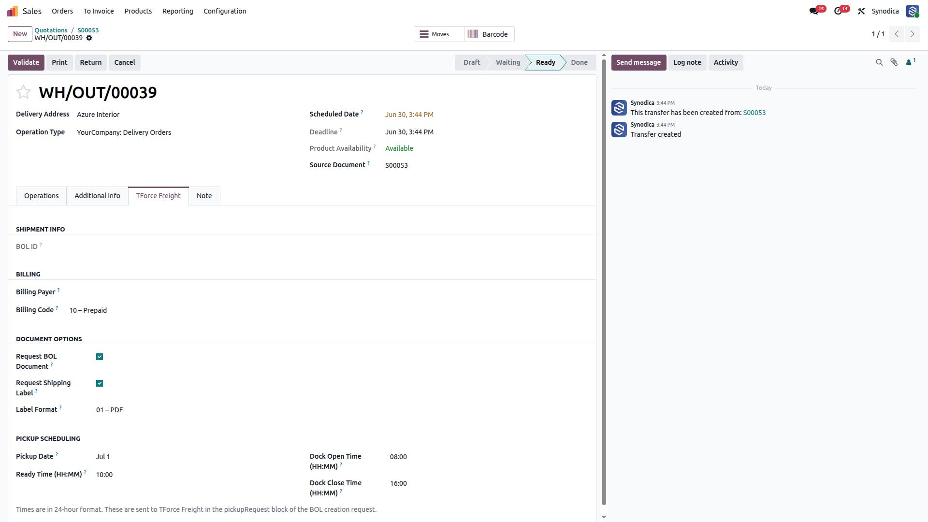Image resolution: width=928 pixels, height=522 pixels.
Task: Toggle Request Shipping Label checkbox
Action: coord(100,383)
